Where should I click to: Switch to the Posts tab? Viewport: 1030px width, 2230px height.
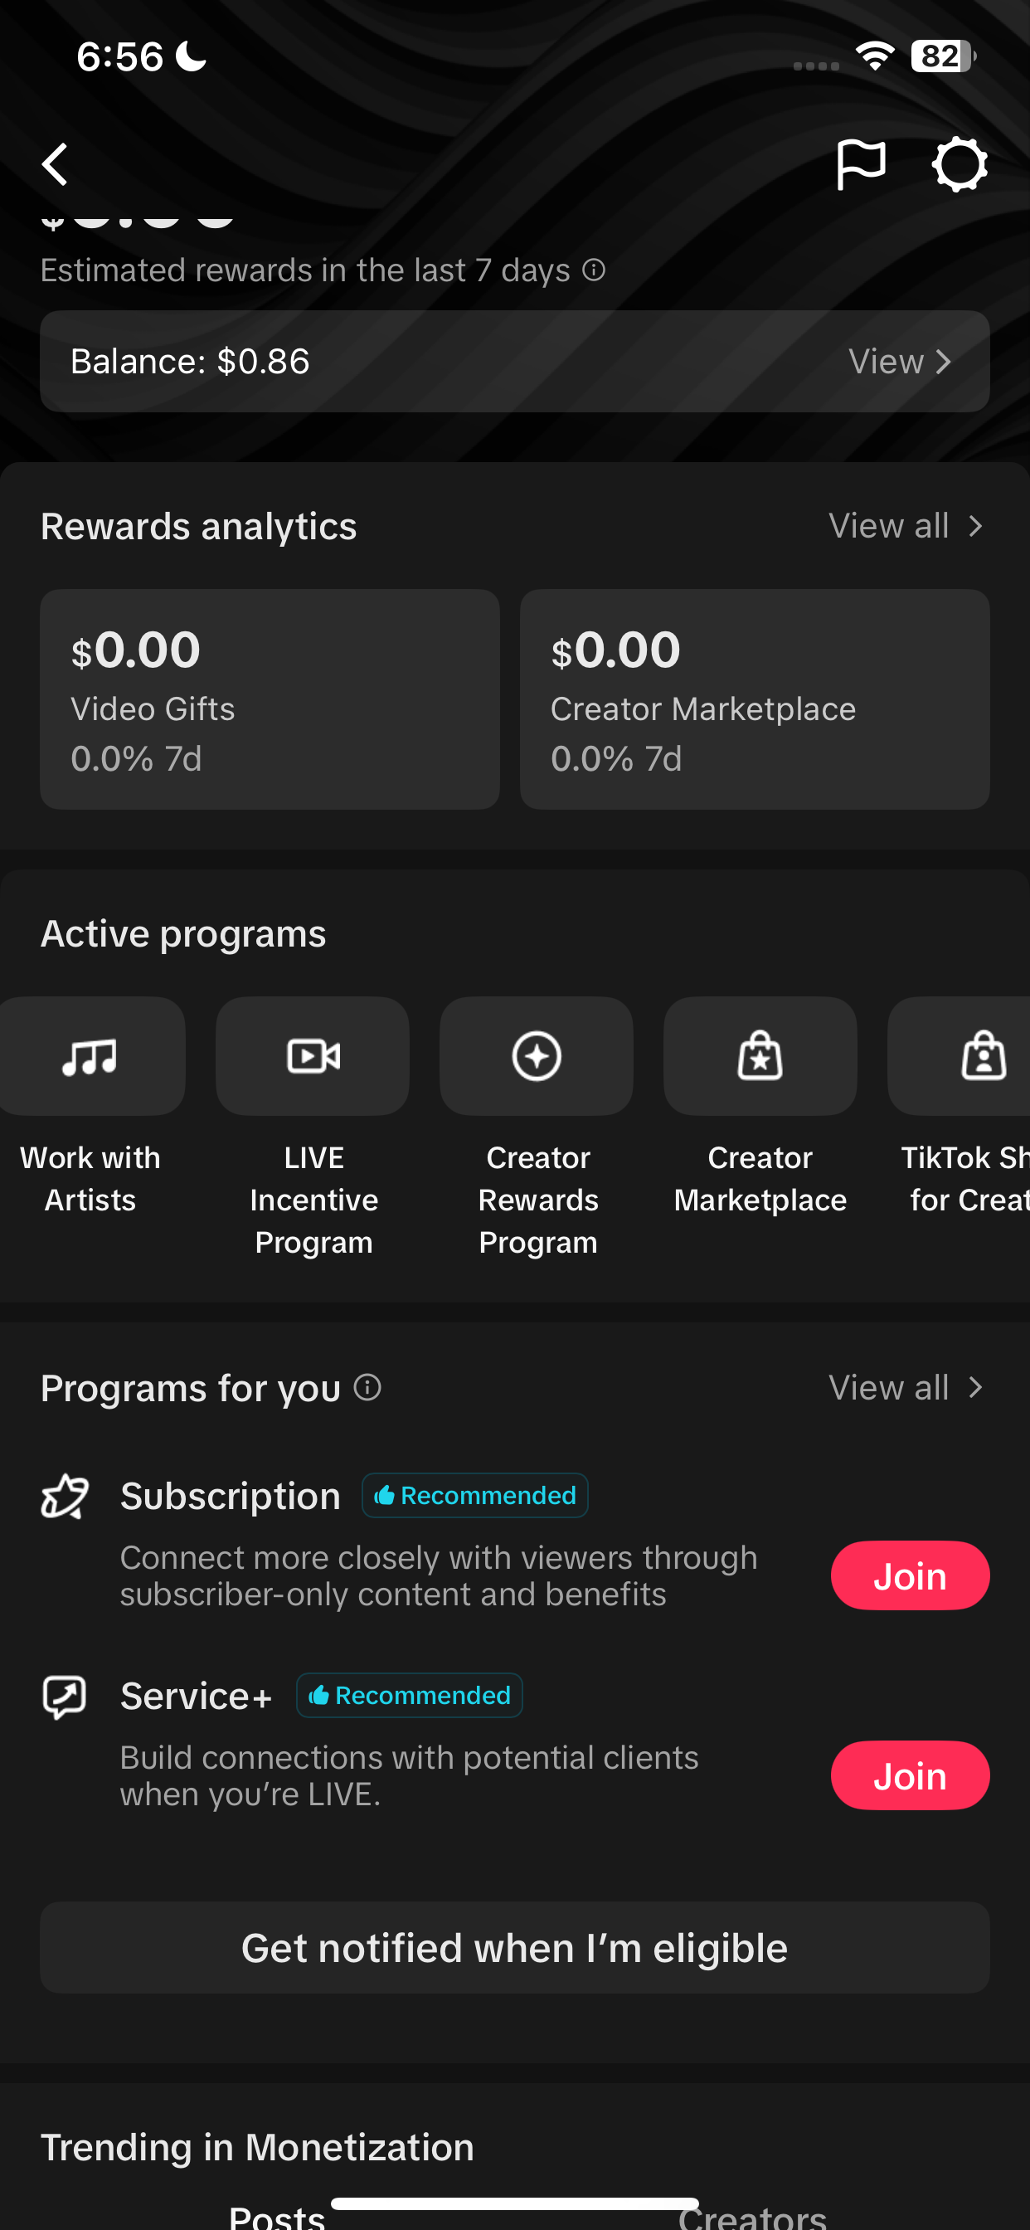[x=277, y=2216]
